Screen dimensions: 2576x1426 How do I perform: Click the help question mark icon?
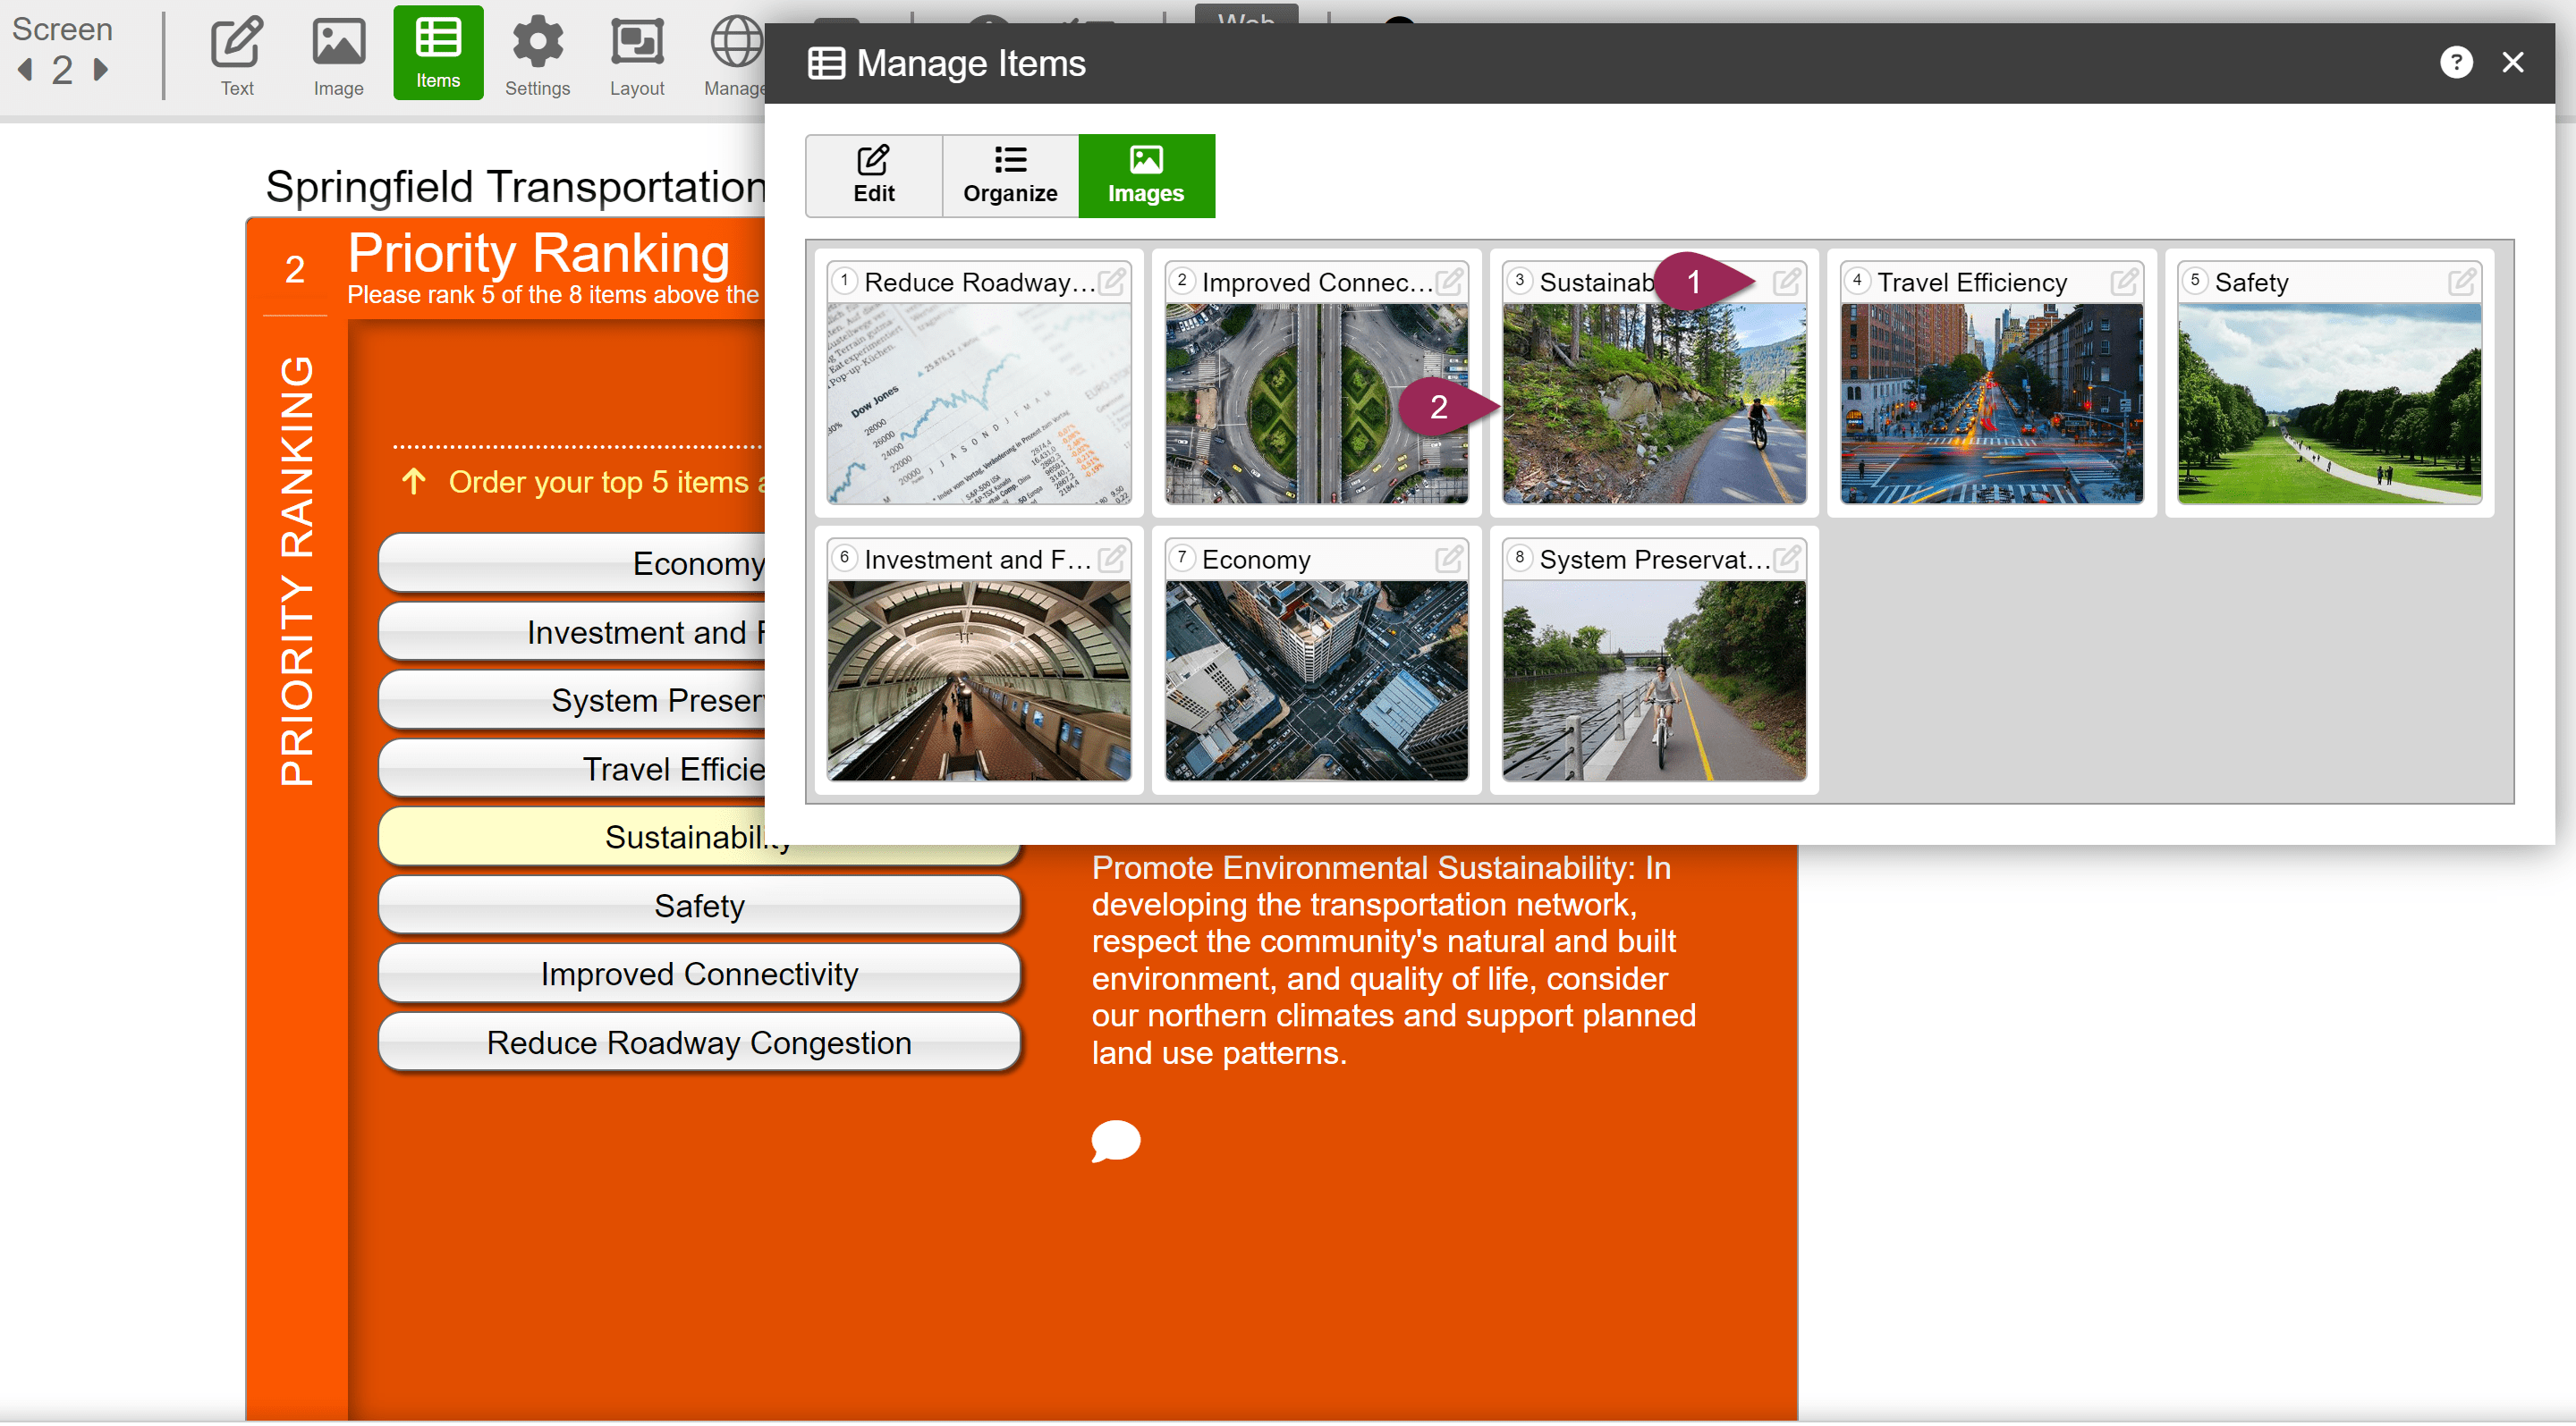point(2455,63)
